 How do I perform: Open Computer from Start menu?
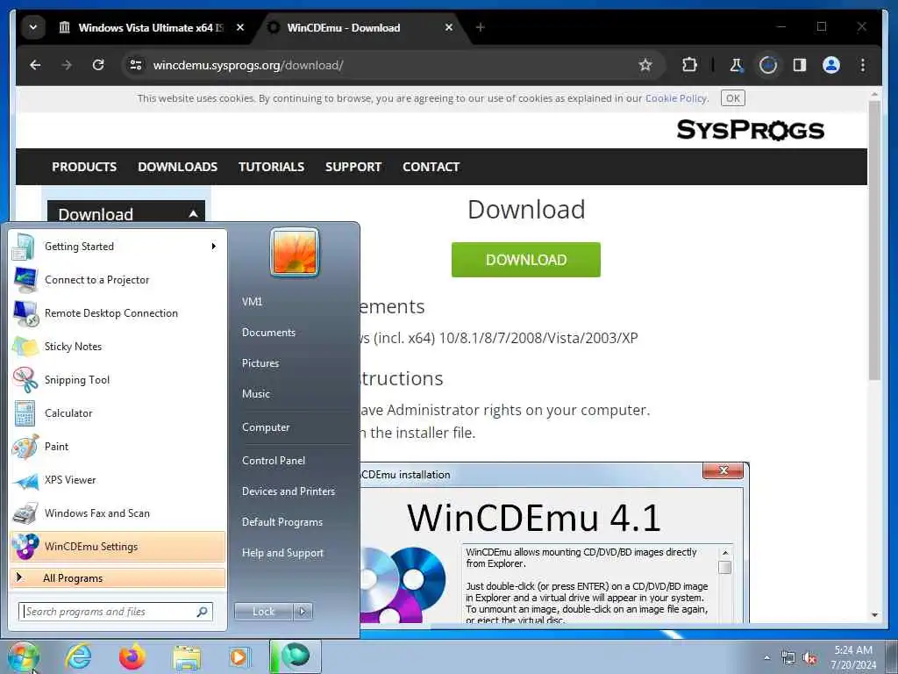[x=266, y=427]
